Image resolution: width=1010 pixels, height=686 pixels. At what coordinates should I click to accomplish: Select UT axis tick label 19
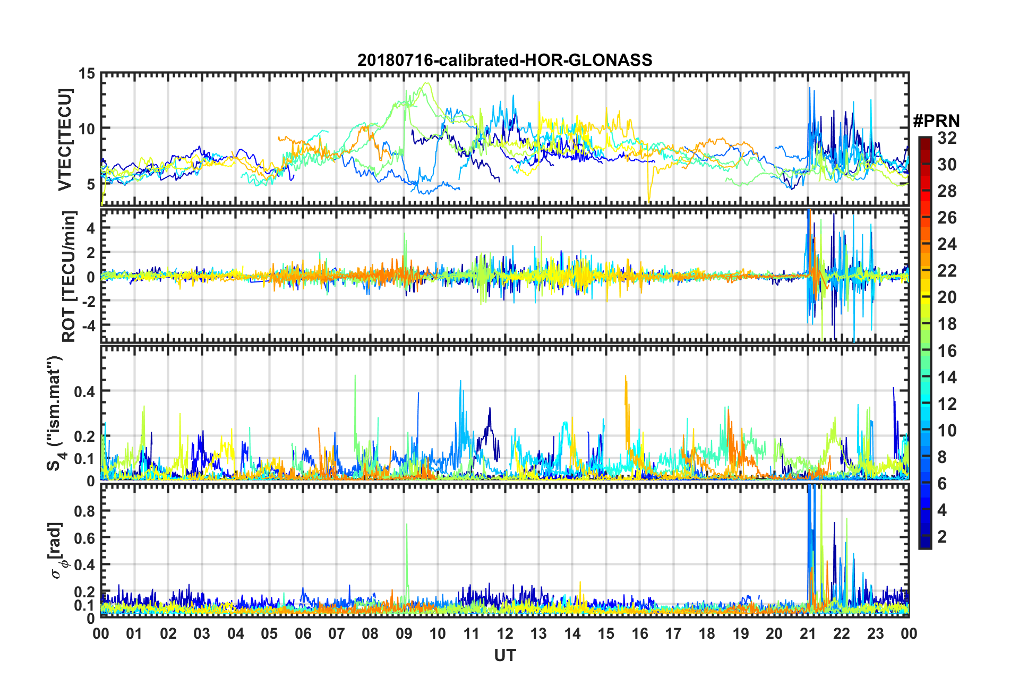pos(741,633)
